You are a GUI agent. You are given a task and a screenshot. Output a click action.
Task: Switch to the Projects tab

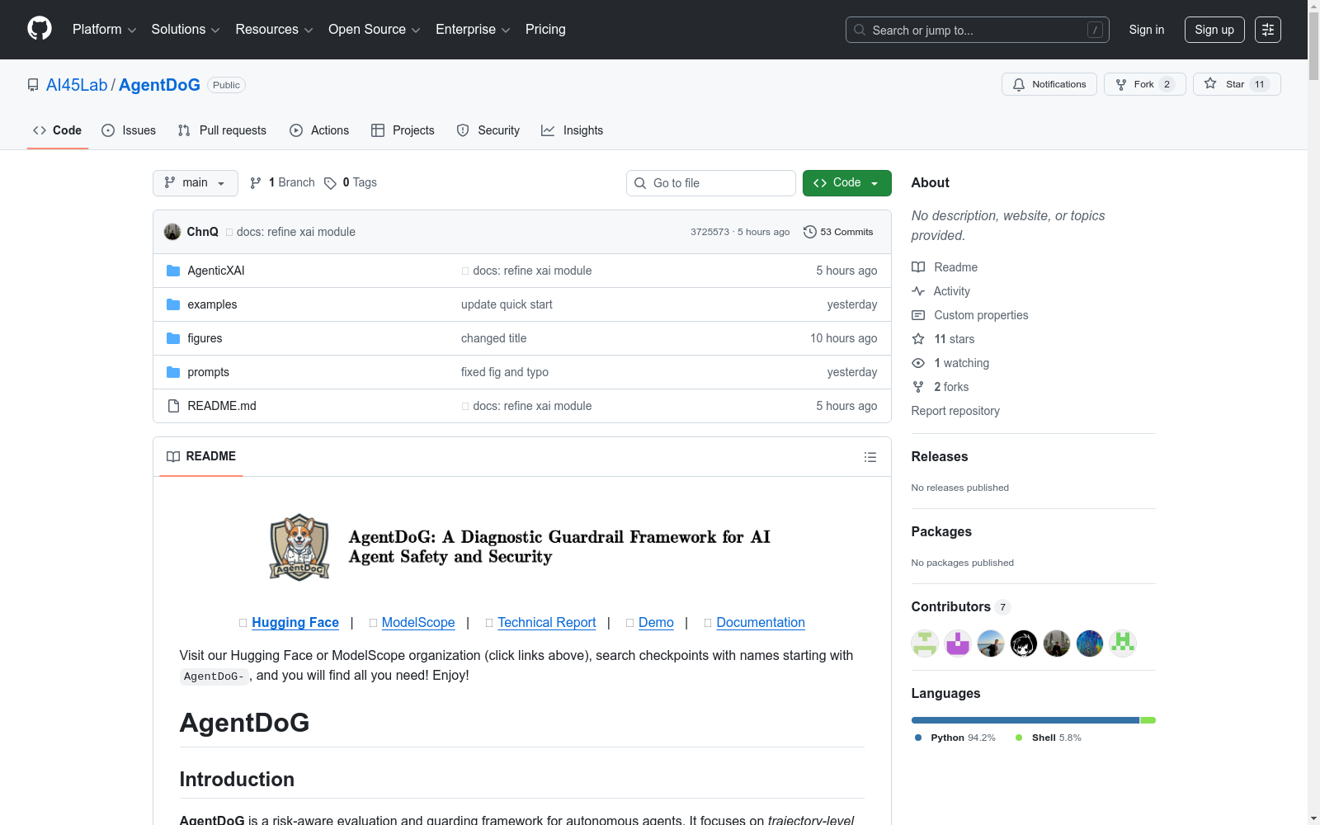pos(403,130)
